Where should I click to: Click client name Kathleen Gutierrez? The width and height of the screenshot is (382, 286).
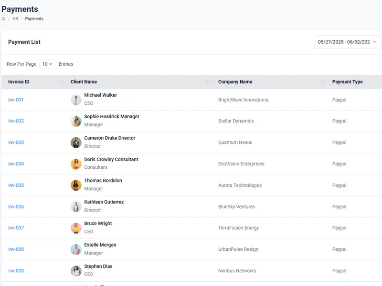pos(104,202)
